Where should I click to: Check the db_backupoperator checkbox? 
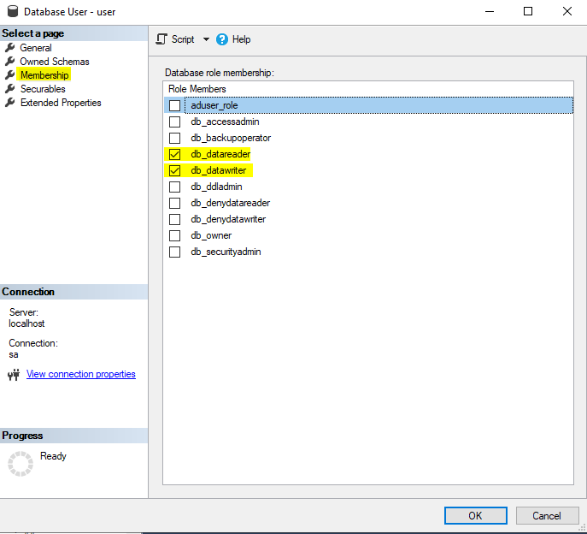click(x=174, y=138)
